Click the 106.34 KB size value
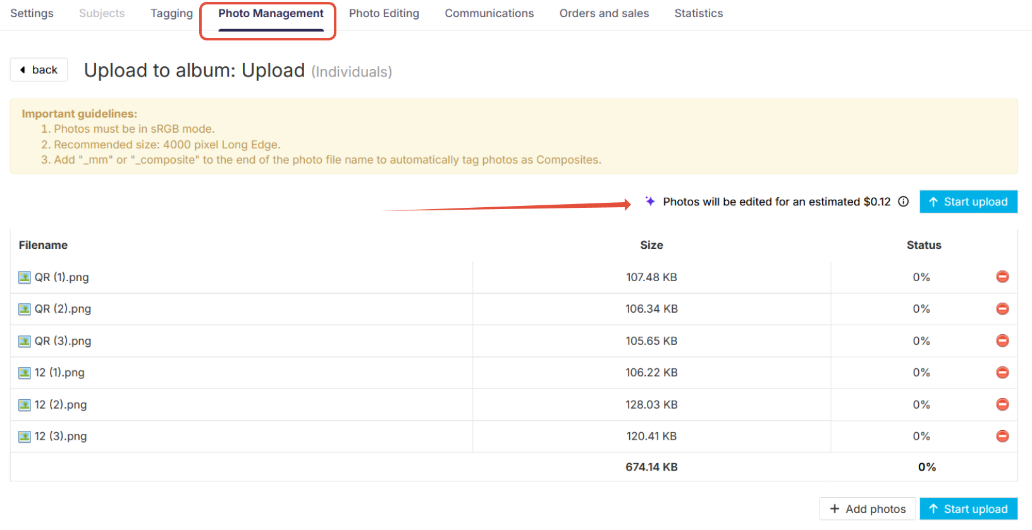This screenshot has width=1032, height=530. (x=651, y=309)
